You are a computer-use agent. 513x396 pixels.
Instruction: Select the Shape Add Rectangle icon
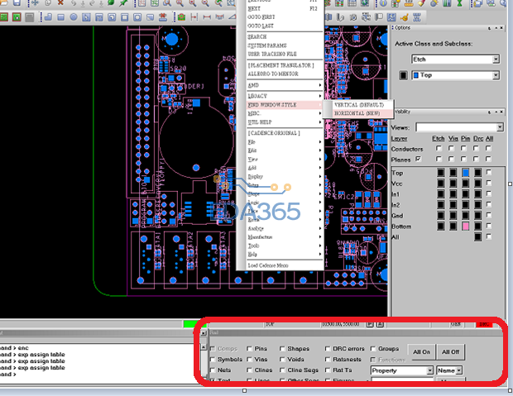61,17
